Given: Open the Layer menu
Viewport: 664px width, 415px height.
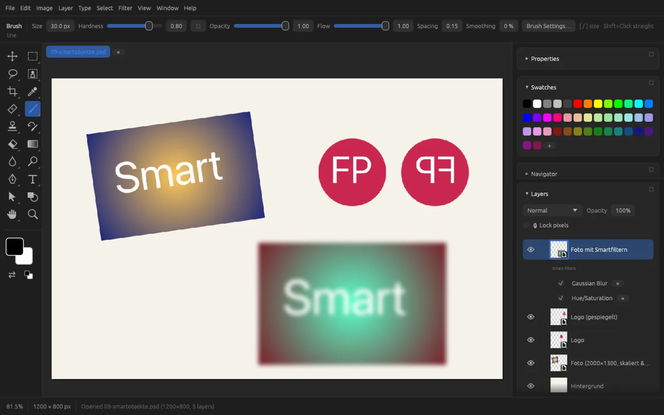Looking at the screenshot, I should coord(66,8).
